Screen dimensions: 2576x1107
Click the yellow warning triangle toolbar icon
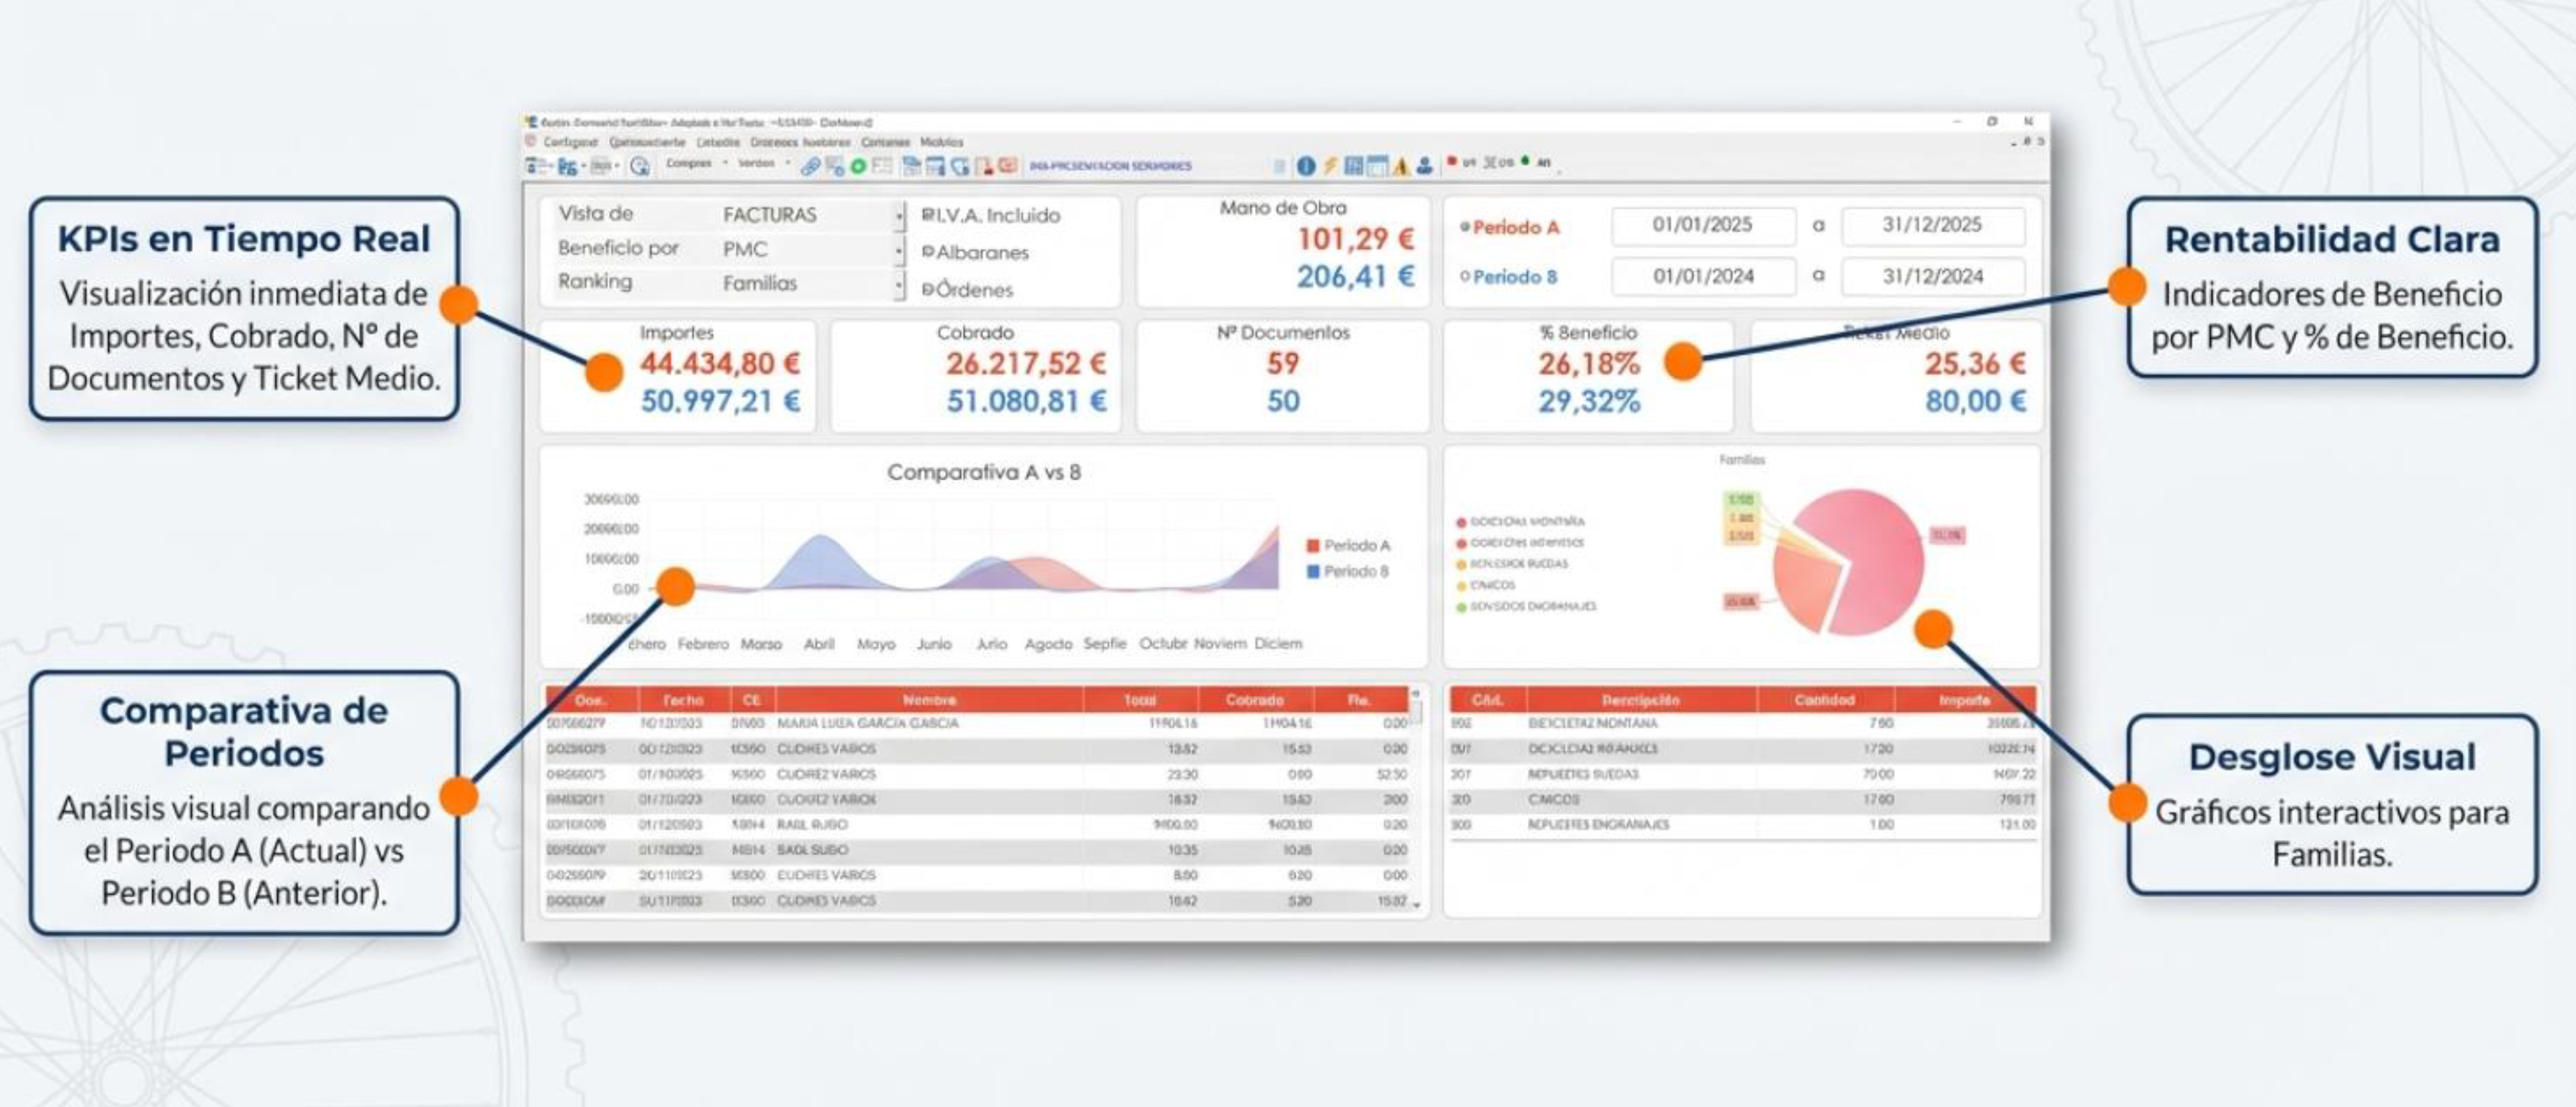click(x=1400, y=166)
